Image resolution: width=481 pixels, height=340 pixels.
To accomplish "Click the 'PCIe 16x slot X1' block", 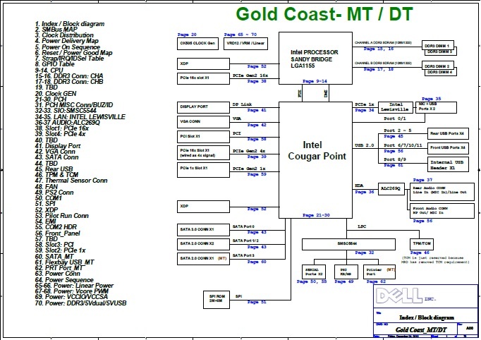I will (203, 78).
